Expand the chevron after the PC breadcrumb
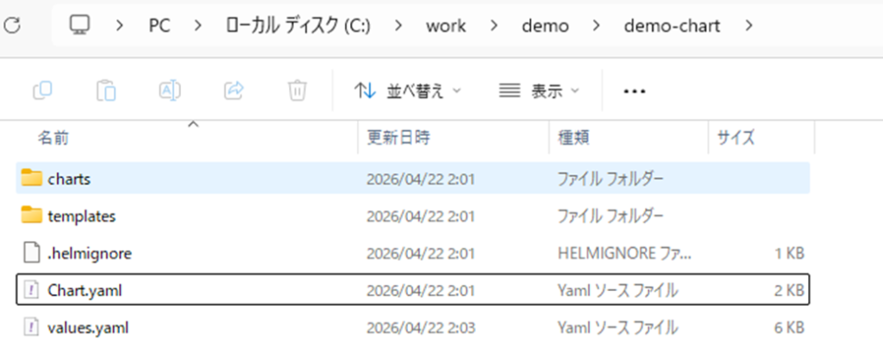Viewport: 883px width, 353px height. coord(198,26)
